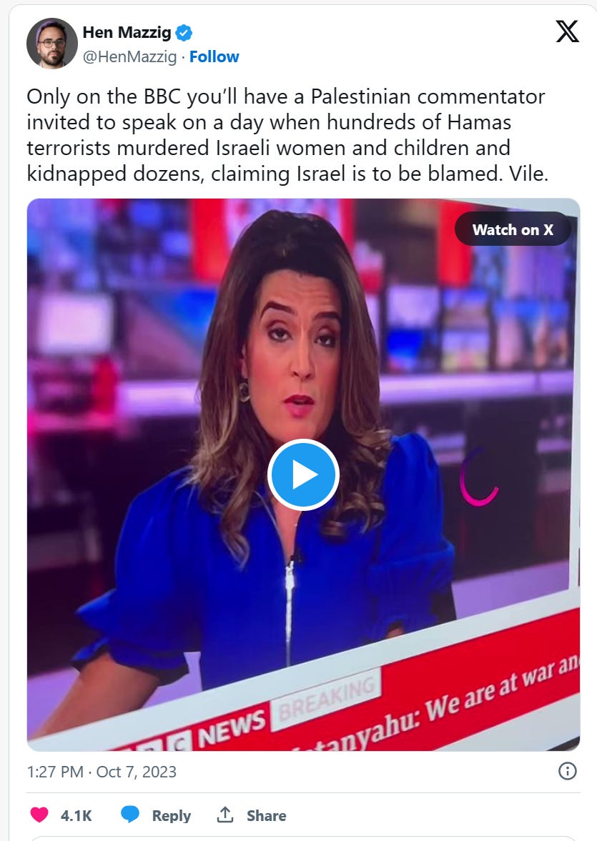Click the loading spinner on video
The width and height of the screenshot is (597, 841).
click(479, 477)
